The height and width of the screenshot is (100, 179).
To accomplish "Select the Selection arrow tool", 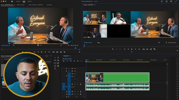I will [x=55, y=57].
